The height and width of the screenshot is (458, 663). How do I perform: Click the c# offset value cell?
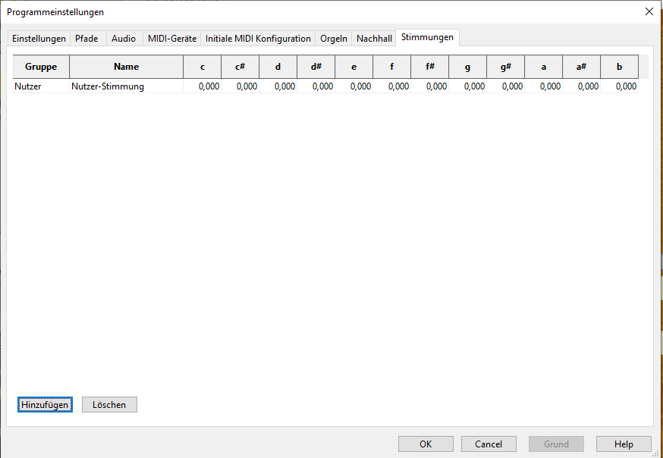(x=240, y=86)
